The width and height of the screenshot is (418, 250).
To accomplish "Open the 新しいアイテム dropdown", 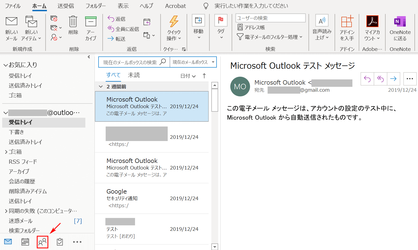I will pos(31,28).
